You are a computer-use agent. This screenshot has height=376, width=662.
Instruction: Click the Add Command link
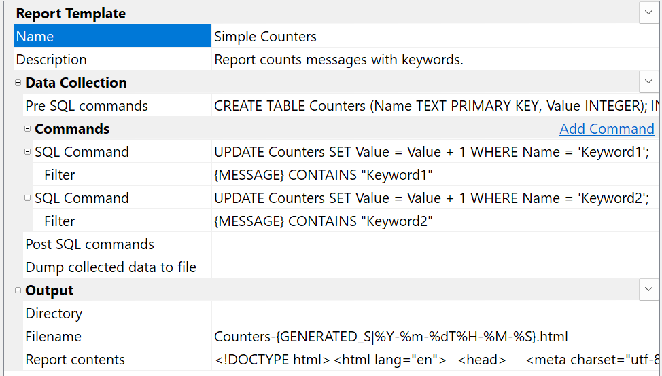(607, 129)
